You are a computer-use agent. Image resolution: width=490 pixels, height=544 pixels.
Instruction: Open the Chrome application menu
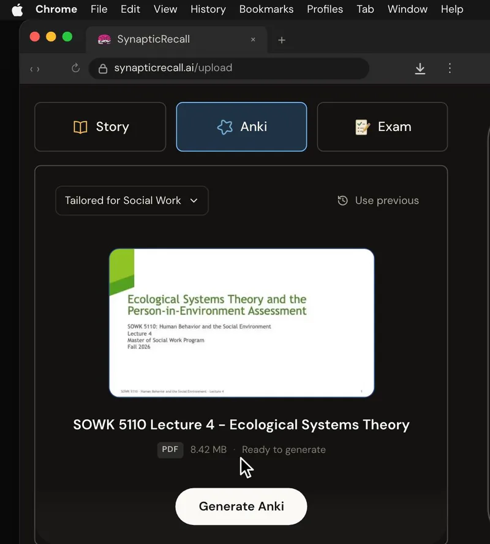point(56,9)
